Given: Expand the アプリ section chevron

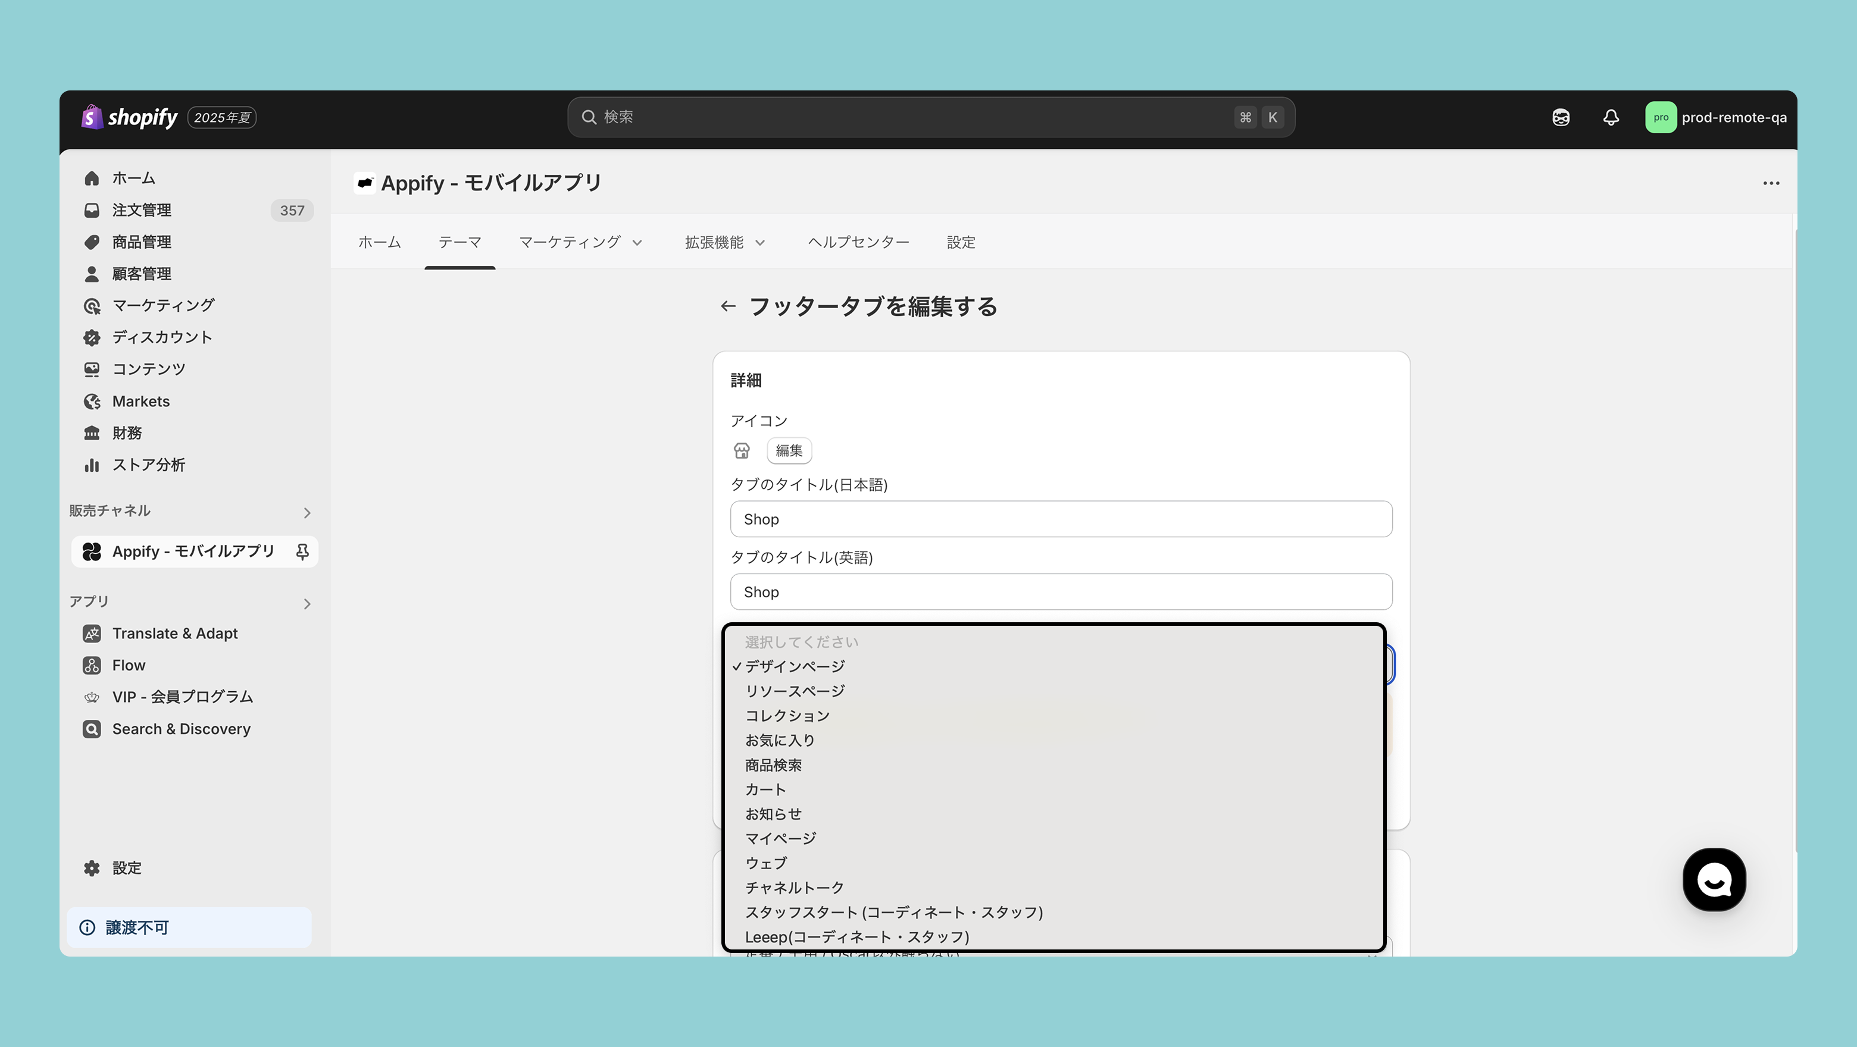Looking at the screenshot, I should 307,604.
